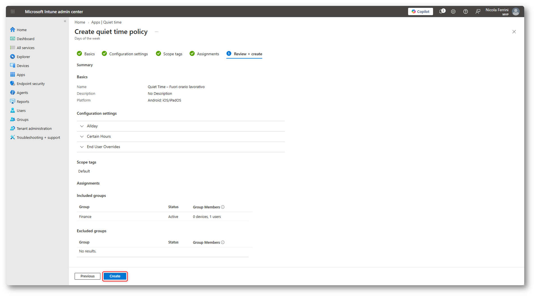Screen dimensions: 536x297
Task: Click the Explorer sidebar icon
Action: (13, 56)
